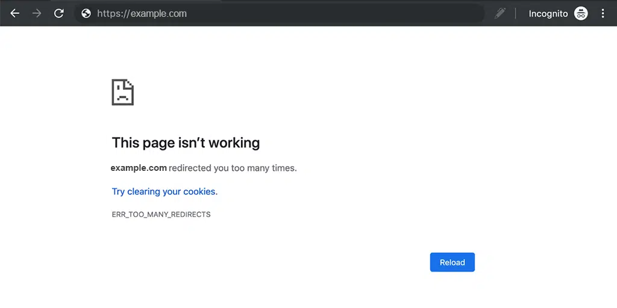
Task: Open the three-dot Chrome menu
Action: pos(603,13)
